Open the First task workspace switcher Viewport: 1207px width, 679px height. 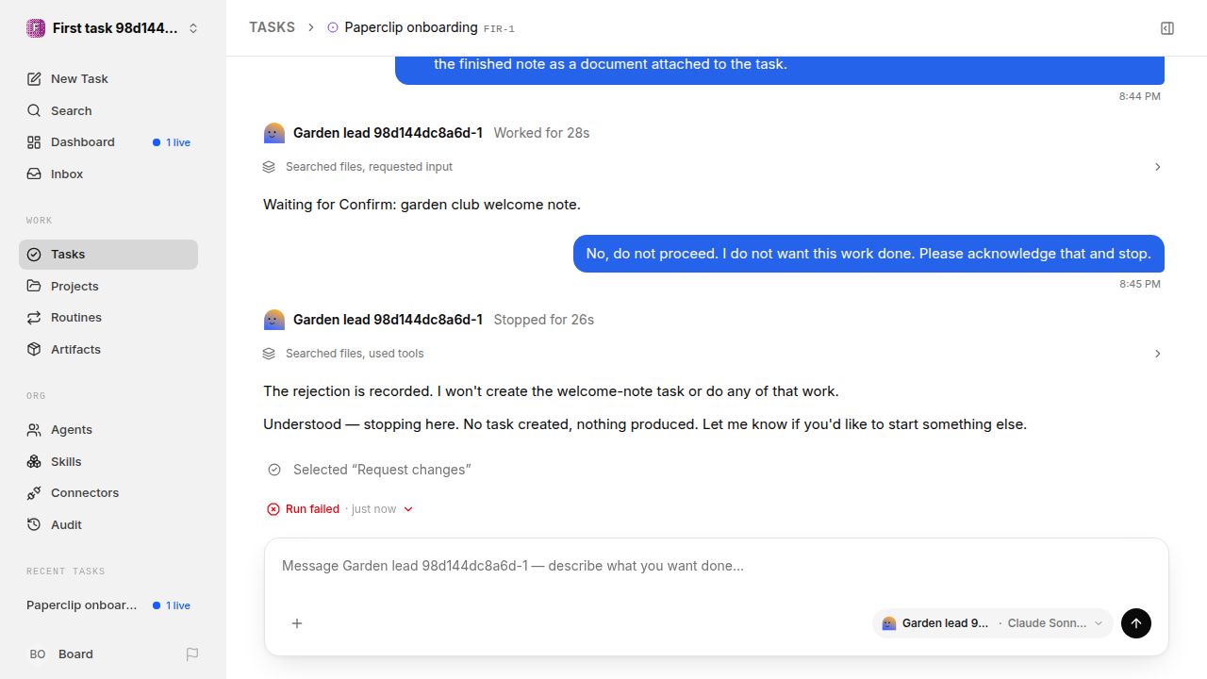tap(113, 28)
